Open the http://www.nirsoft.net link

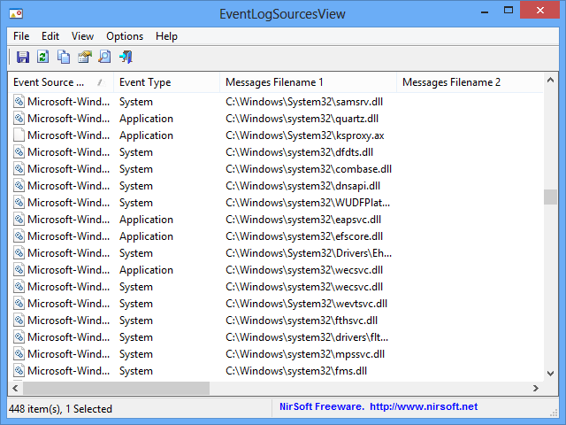click(x=424, y=406)
